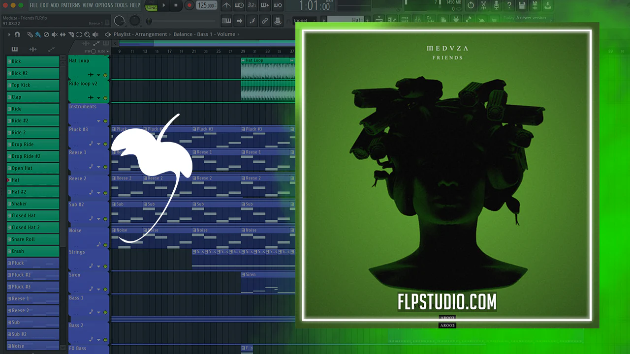This screenshot has width=630, height=354.
Task: Open Reese 1 track dropdown arrow
Action: coord(98,167)
